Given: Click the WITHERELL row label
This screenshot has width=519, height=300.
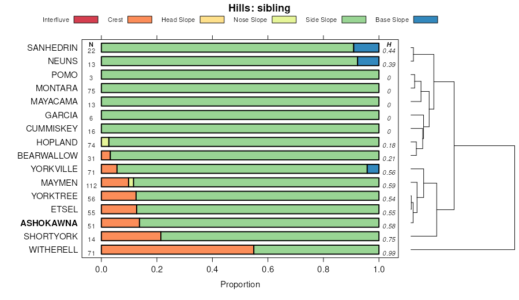Looking at the screenshot, I should coord(53,250).
